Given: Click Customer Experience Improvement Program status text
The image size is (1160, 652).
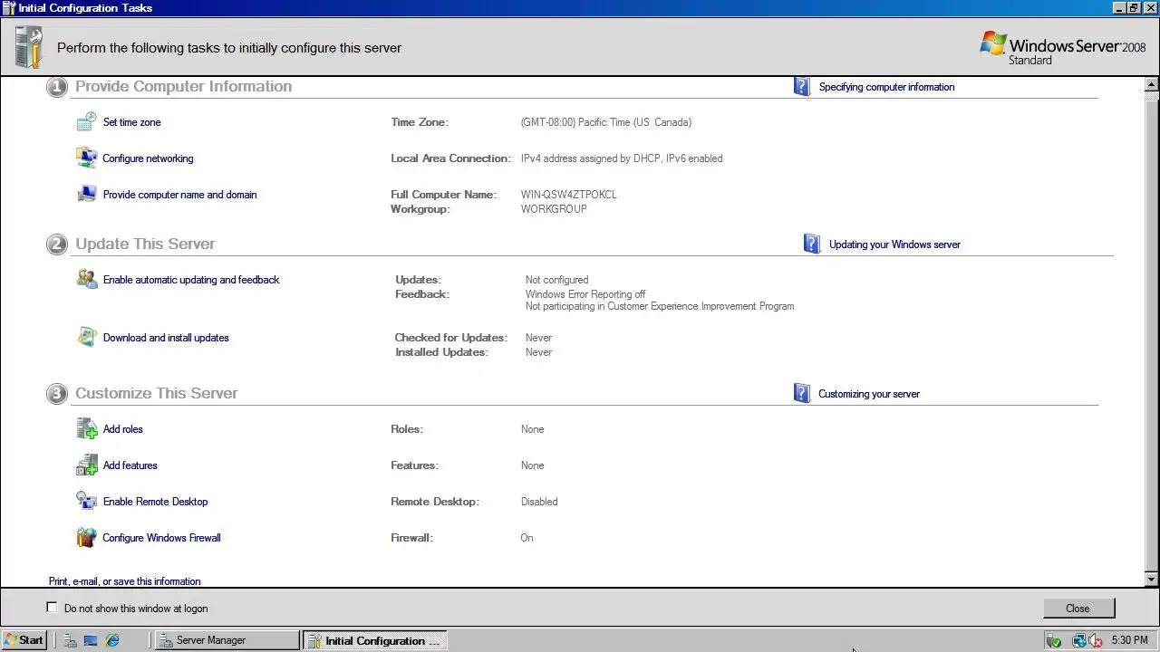Looking at the screenshot, I should pos(660,306).
